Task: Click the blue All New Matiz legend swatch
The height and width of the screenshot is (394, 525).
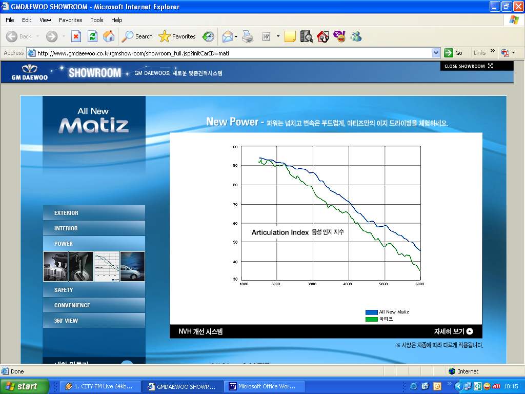Action: [x=371, y=312]
